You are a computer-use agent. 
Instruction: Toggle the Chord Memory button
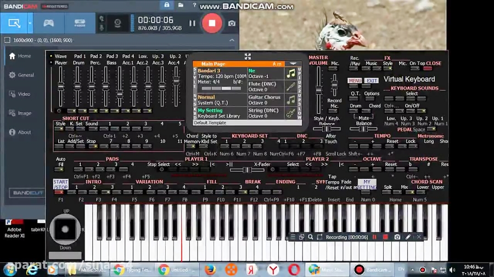click(191, 146)
